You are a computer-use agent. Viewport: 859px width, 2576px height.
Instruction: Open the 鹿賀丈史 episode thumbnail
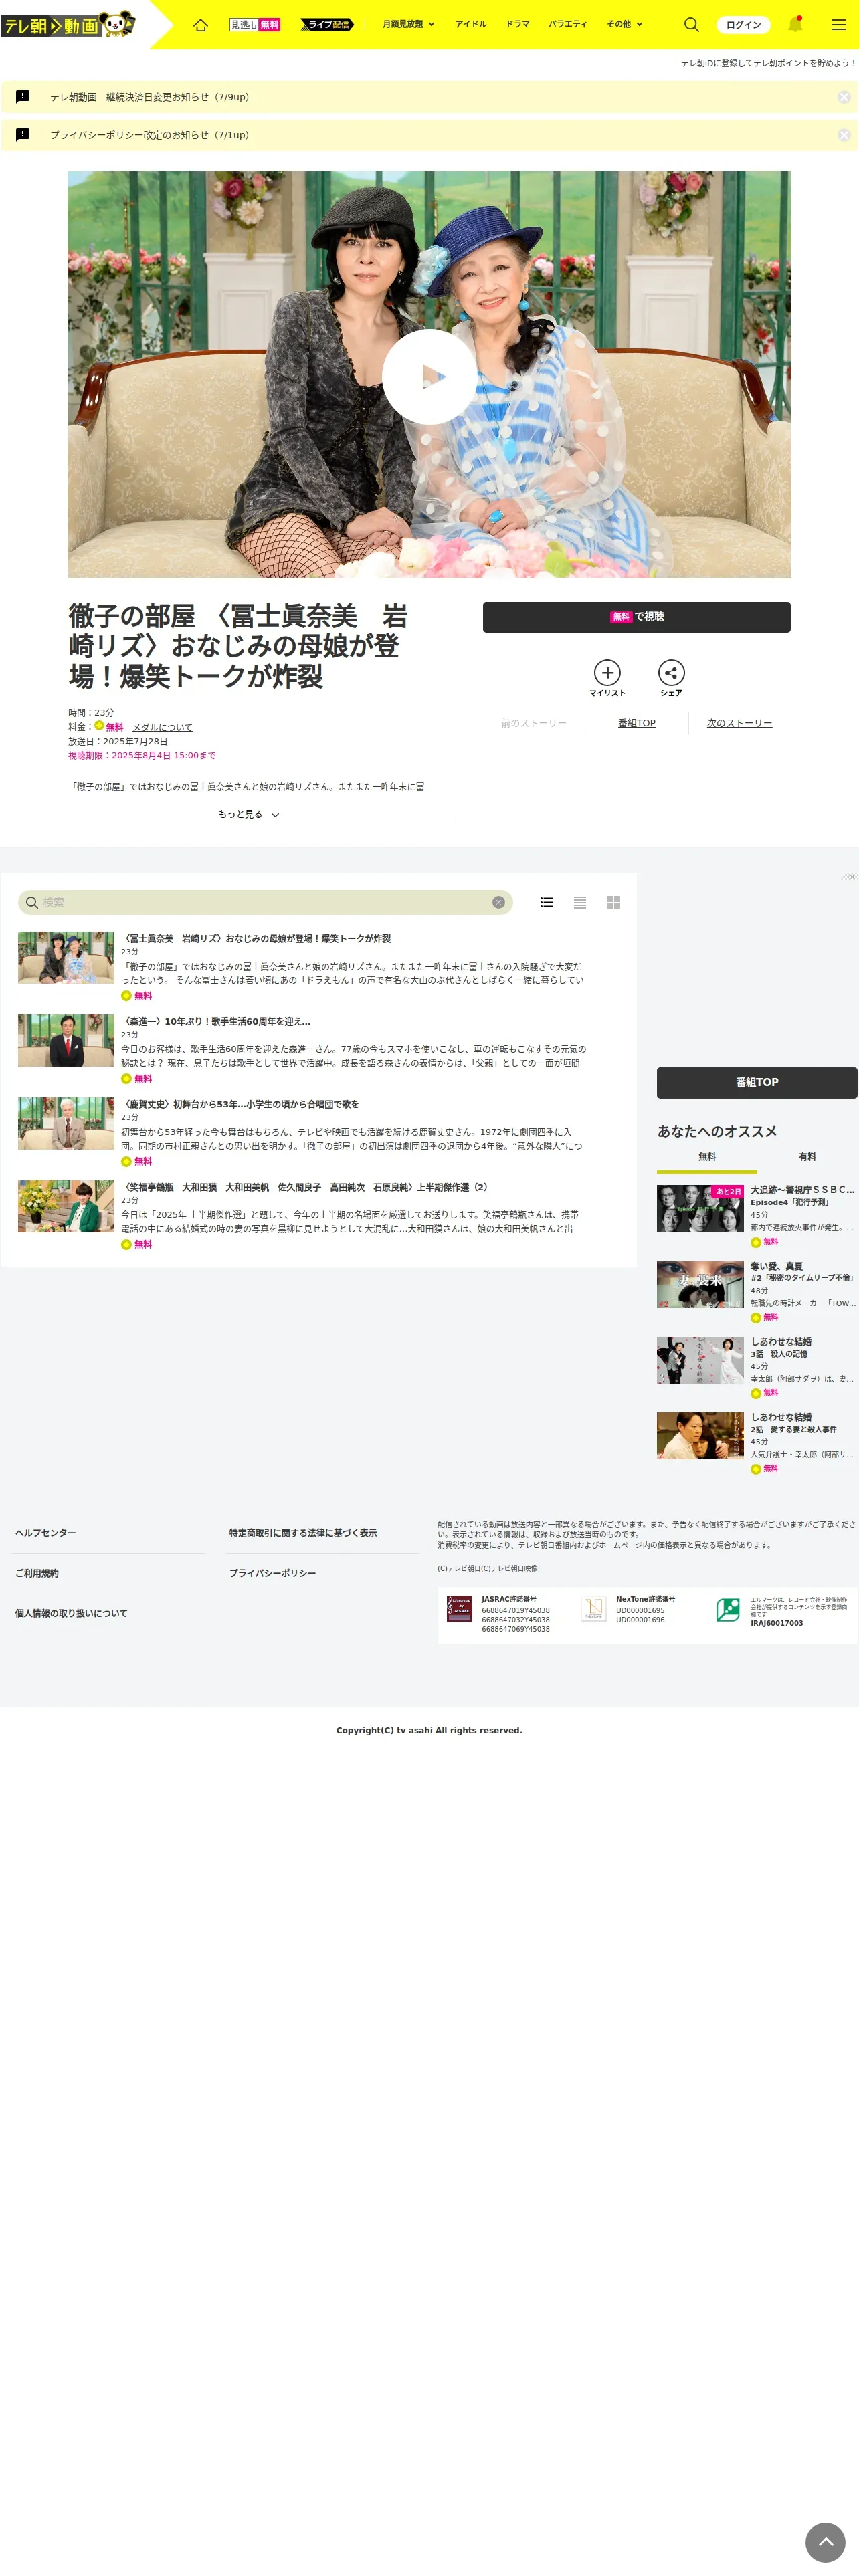pyautogui.click(x=66, y=1124)
